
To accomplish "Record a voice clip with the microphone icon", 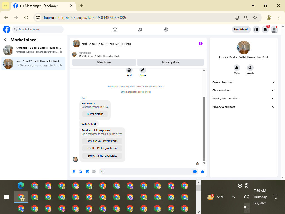I will pyautogui.click(x=74, y=172).
